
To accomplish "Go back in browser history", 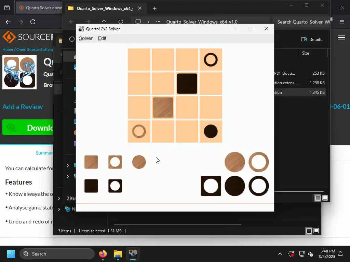I will [8, 22].
